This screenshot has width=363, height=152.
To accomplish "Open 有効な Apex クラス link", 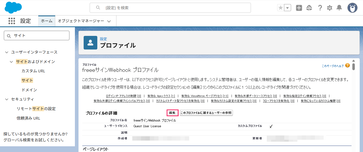I will (x=161, y=96).
